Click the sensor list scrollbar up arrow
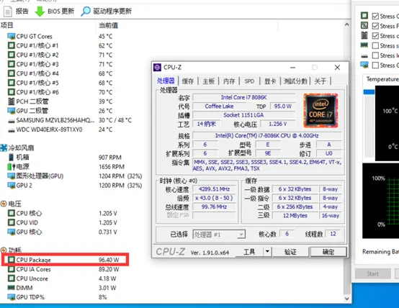399x308 pixels. 346,24
